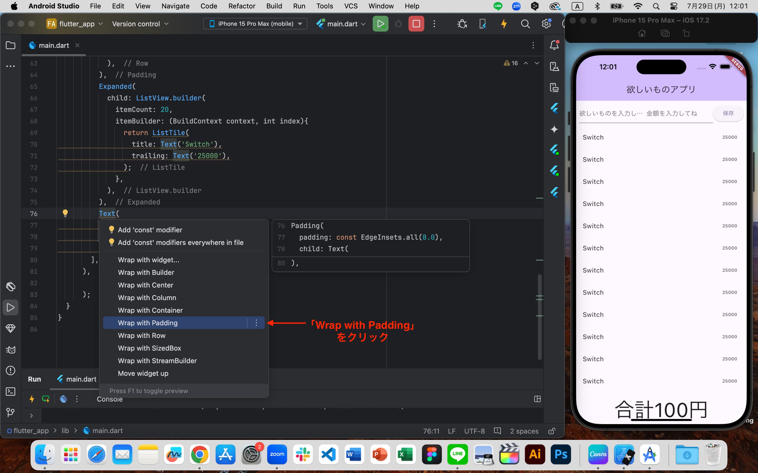
Task: Click the Add 'const' modifier button
Action: (150, 229)
